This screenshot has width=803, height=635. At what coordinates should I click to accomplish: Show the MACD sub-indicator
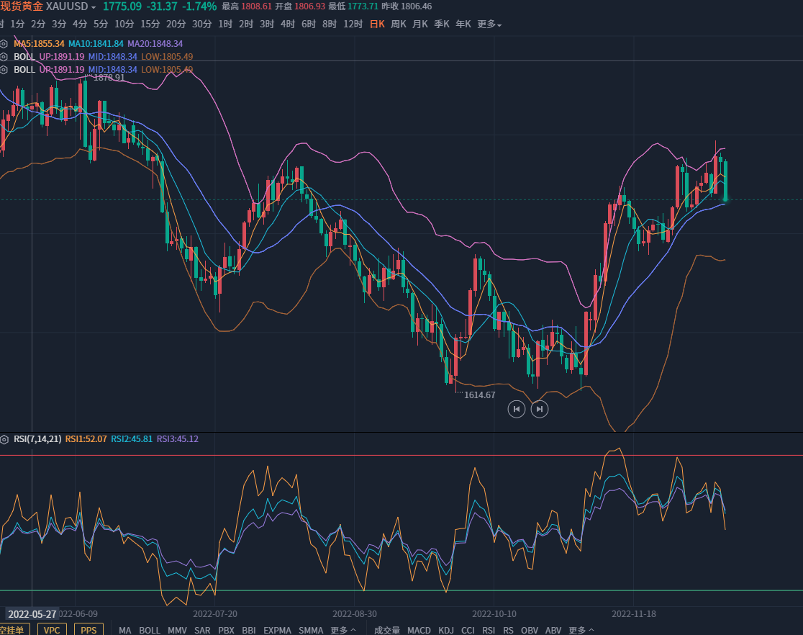click(419, 630)
